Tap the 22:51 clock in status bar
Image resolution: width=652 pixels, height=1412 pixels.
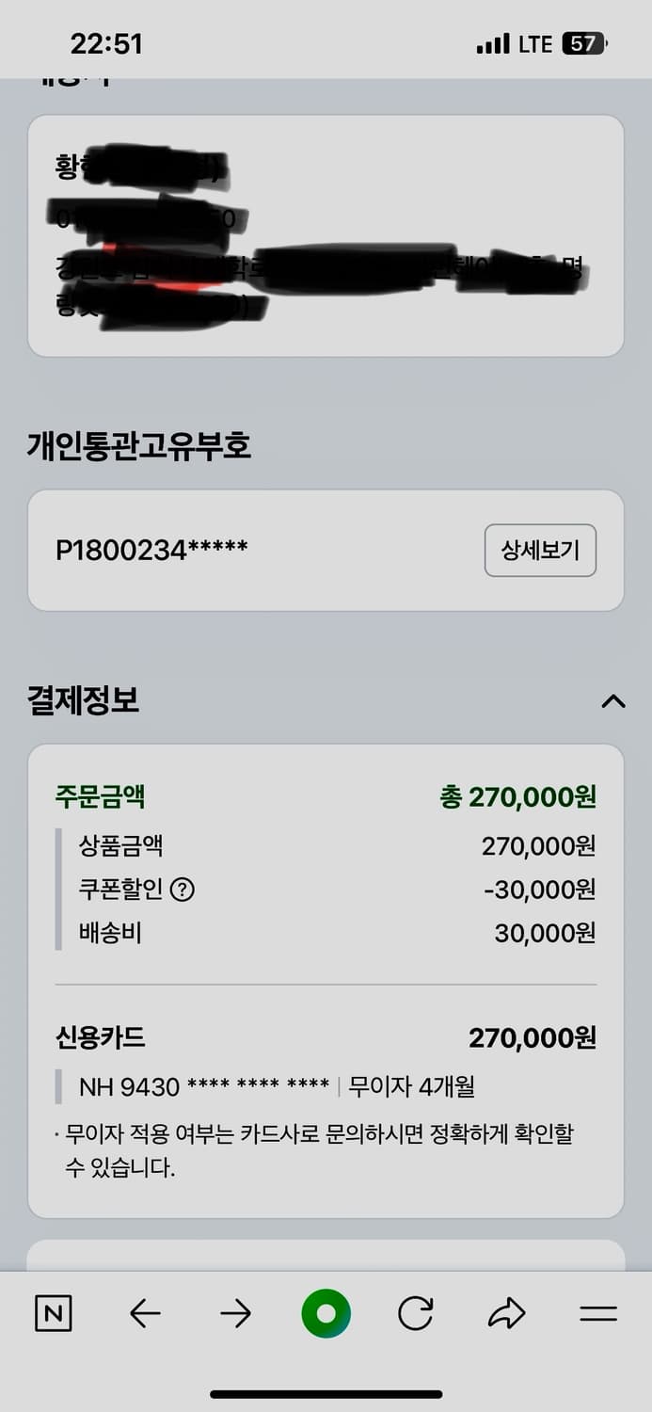(106, 44)
